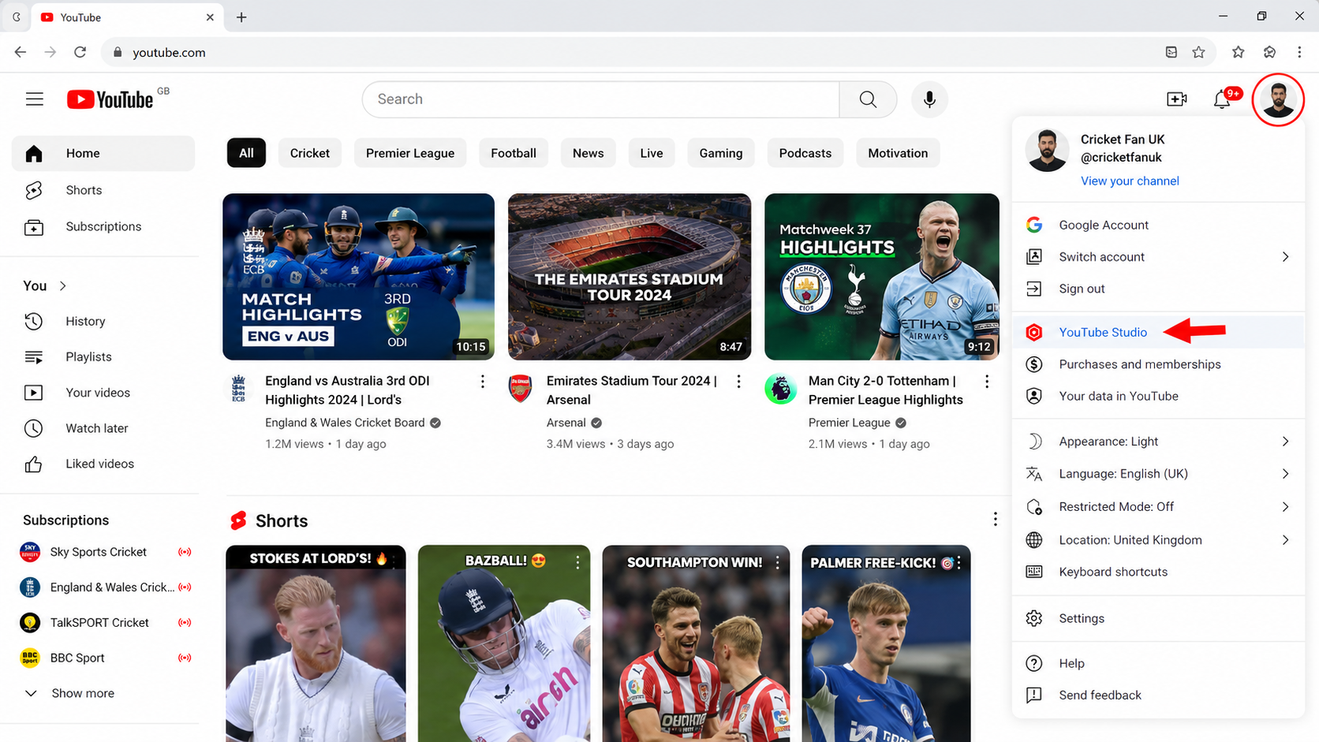The width and height of the screenshot is (1319, 742).
Task: Choose Send feedback from the menu
Action: tap(1158, 695)
